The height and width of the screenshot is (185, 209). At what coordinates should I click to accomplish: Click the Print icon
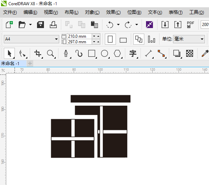pos(53,25)
